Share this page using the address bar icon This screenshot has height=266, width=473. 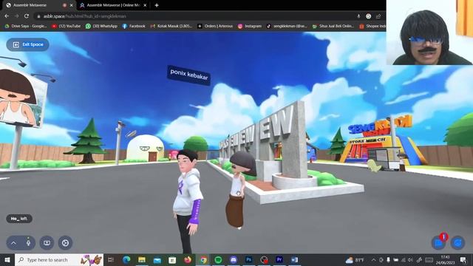378,16
